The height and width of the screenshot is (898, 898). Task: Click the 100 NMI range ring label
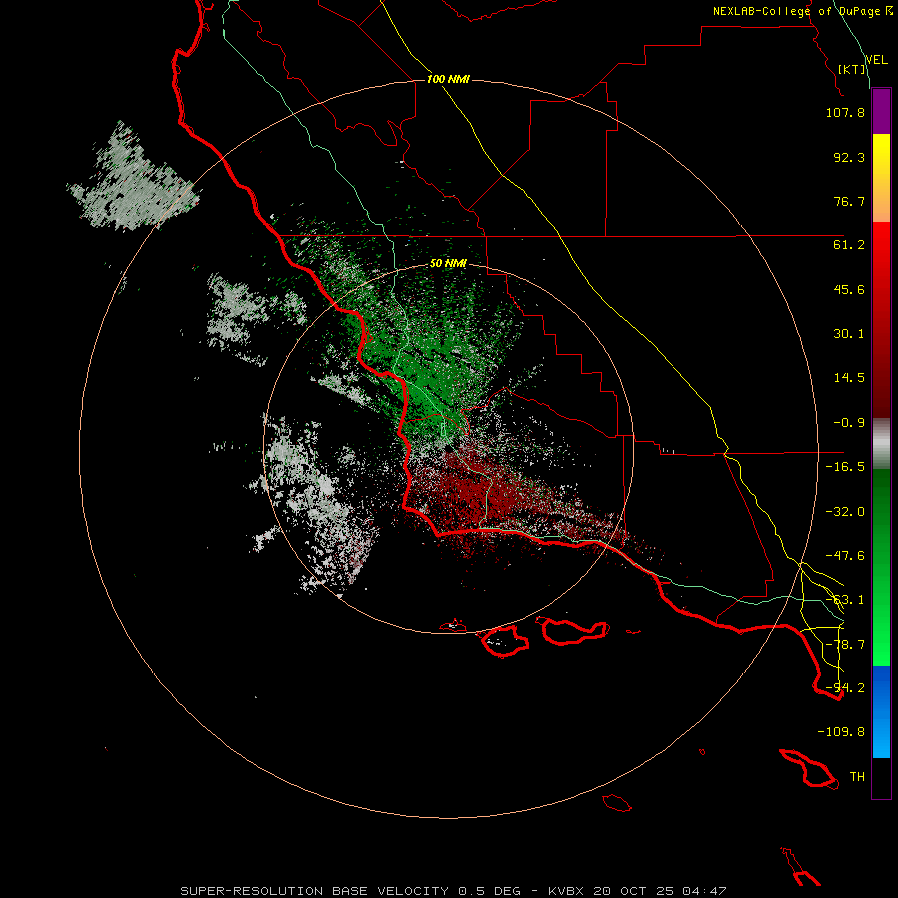[x=448, y=79]
